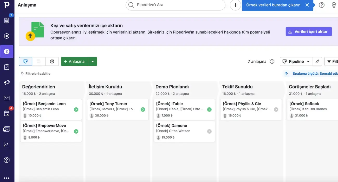Open Pipedrive logo home
338x182 pixels.
click(7, 5)
